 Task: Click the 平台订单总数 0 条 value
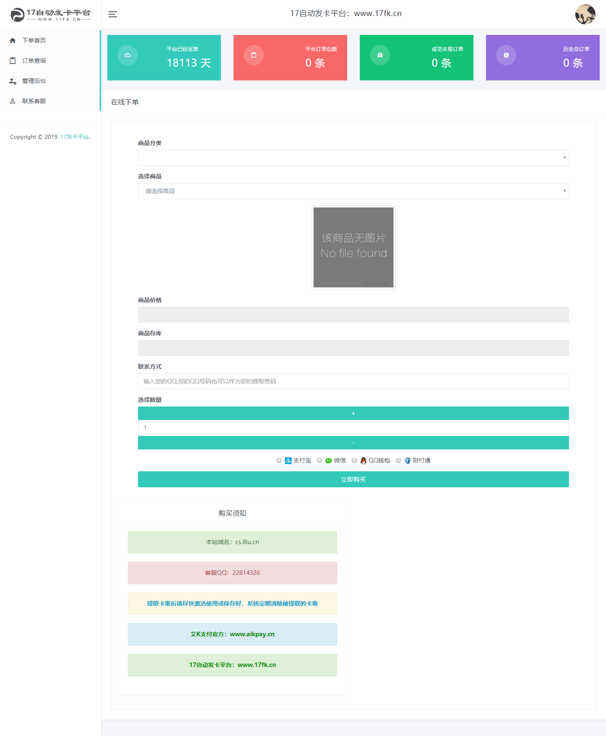tap(315, 63)
